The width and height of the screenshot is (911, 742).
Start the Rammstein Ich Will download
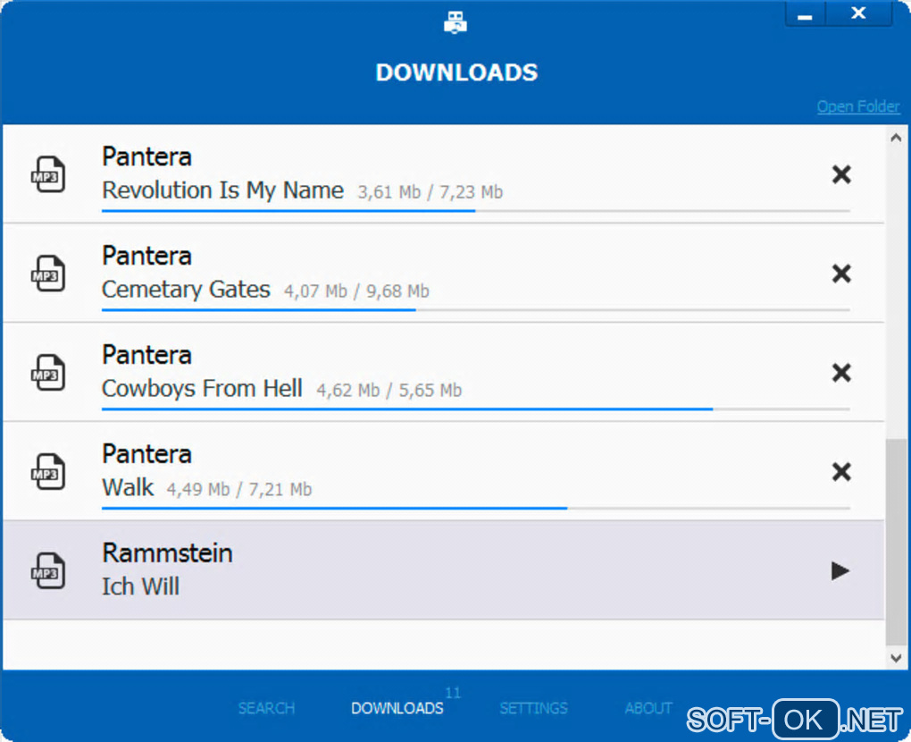coord(840,570)
